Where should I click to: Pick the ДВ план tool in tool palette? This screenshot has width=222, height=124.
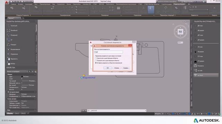click(199, 26)
